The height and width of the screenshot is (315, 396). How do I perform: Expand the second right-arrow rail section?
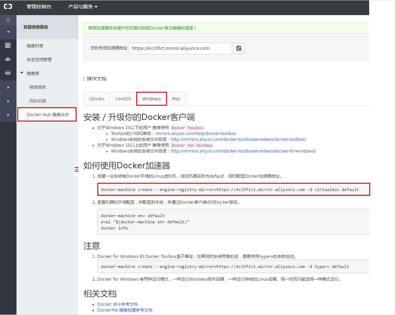tap(8, 101)
